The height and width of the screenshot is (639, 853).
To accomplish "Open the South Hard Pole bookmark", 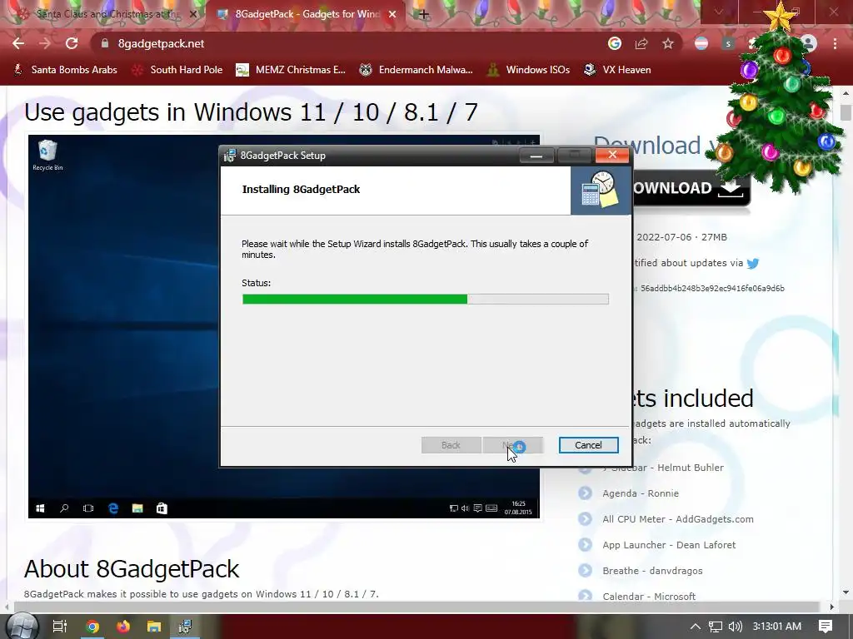I will point(177,70).
